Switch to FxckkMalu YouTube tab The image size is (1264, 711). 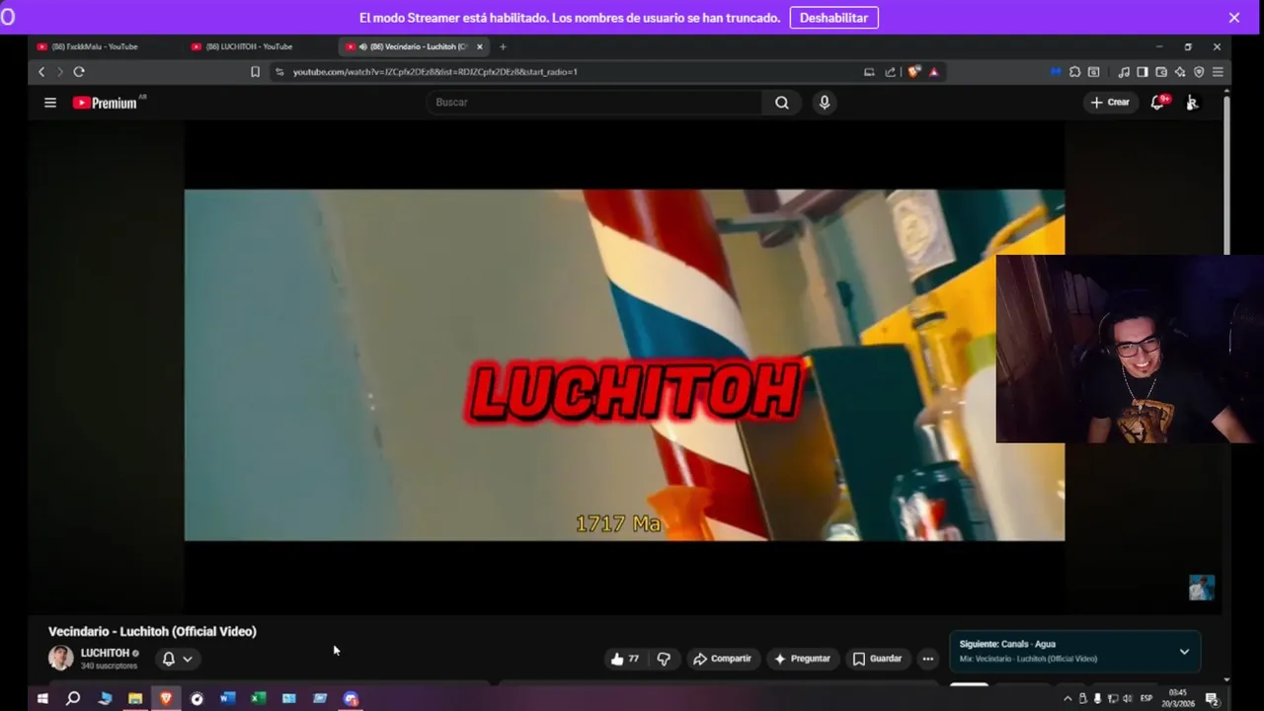click(x=94, y=46)
